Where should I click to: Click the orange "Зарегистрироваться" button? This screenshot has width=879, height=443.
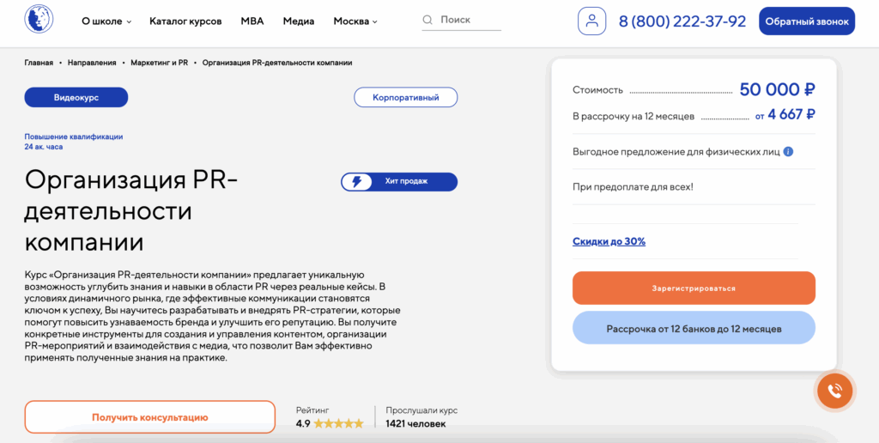694,288
